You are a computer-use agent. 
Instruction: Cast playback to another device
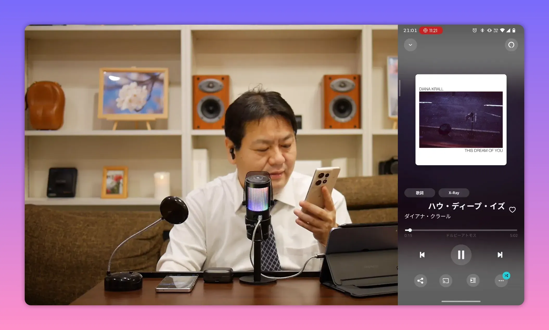point(446,281)
